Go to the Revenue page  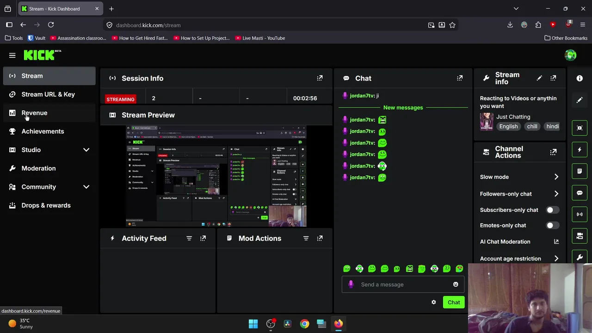[x=49, y=113]
